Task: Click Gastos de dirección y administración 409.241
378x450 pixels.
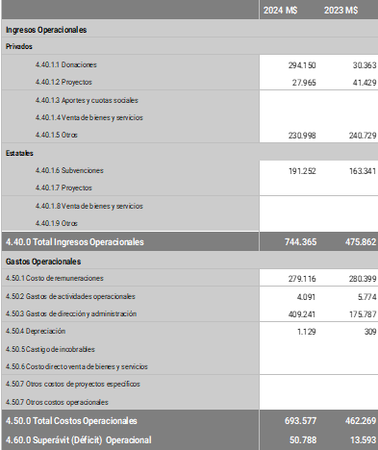Action: coord(302,314)
